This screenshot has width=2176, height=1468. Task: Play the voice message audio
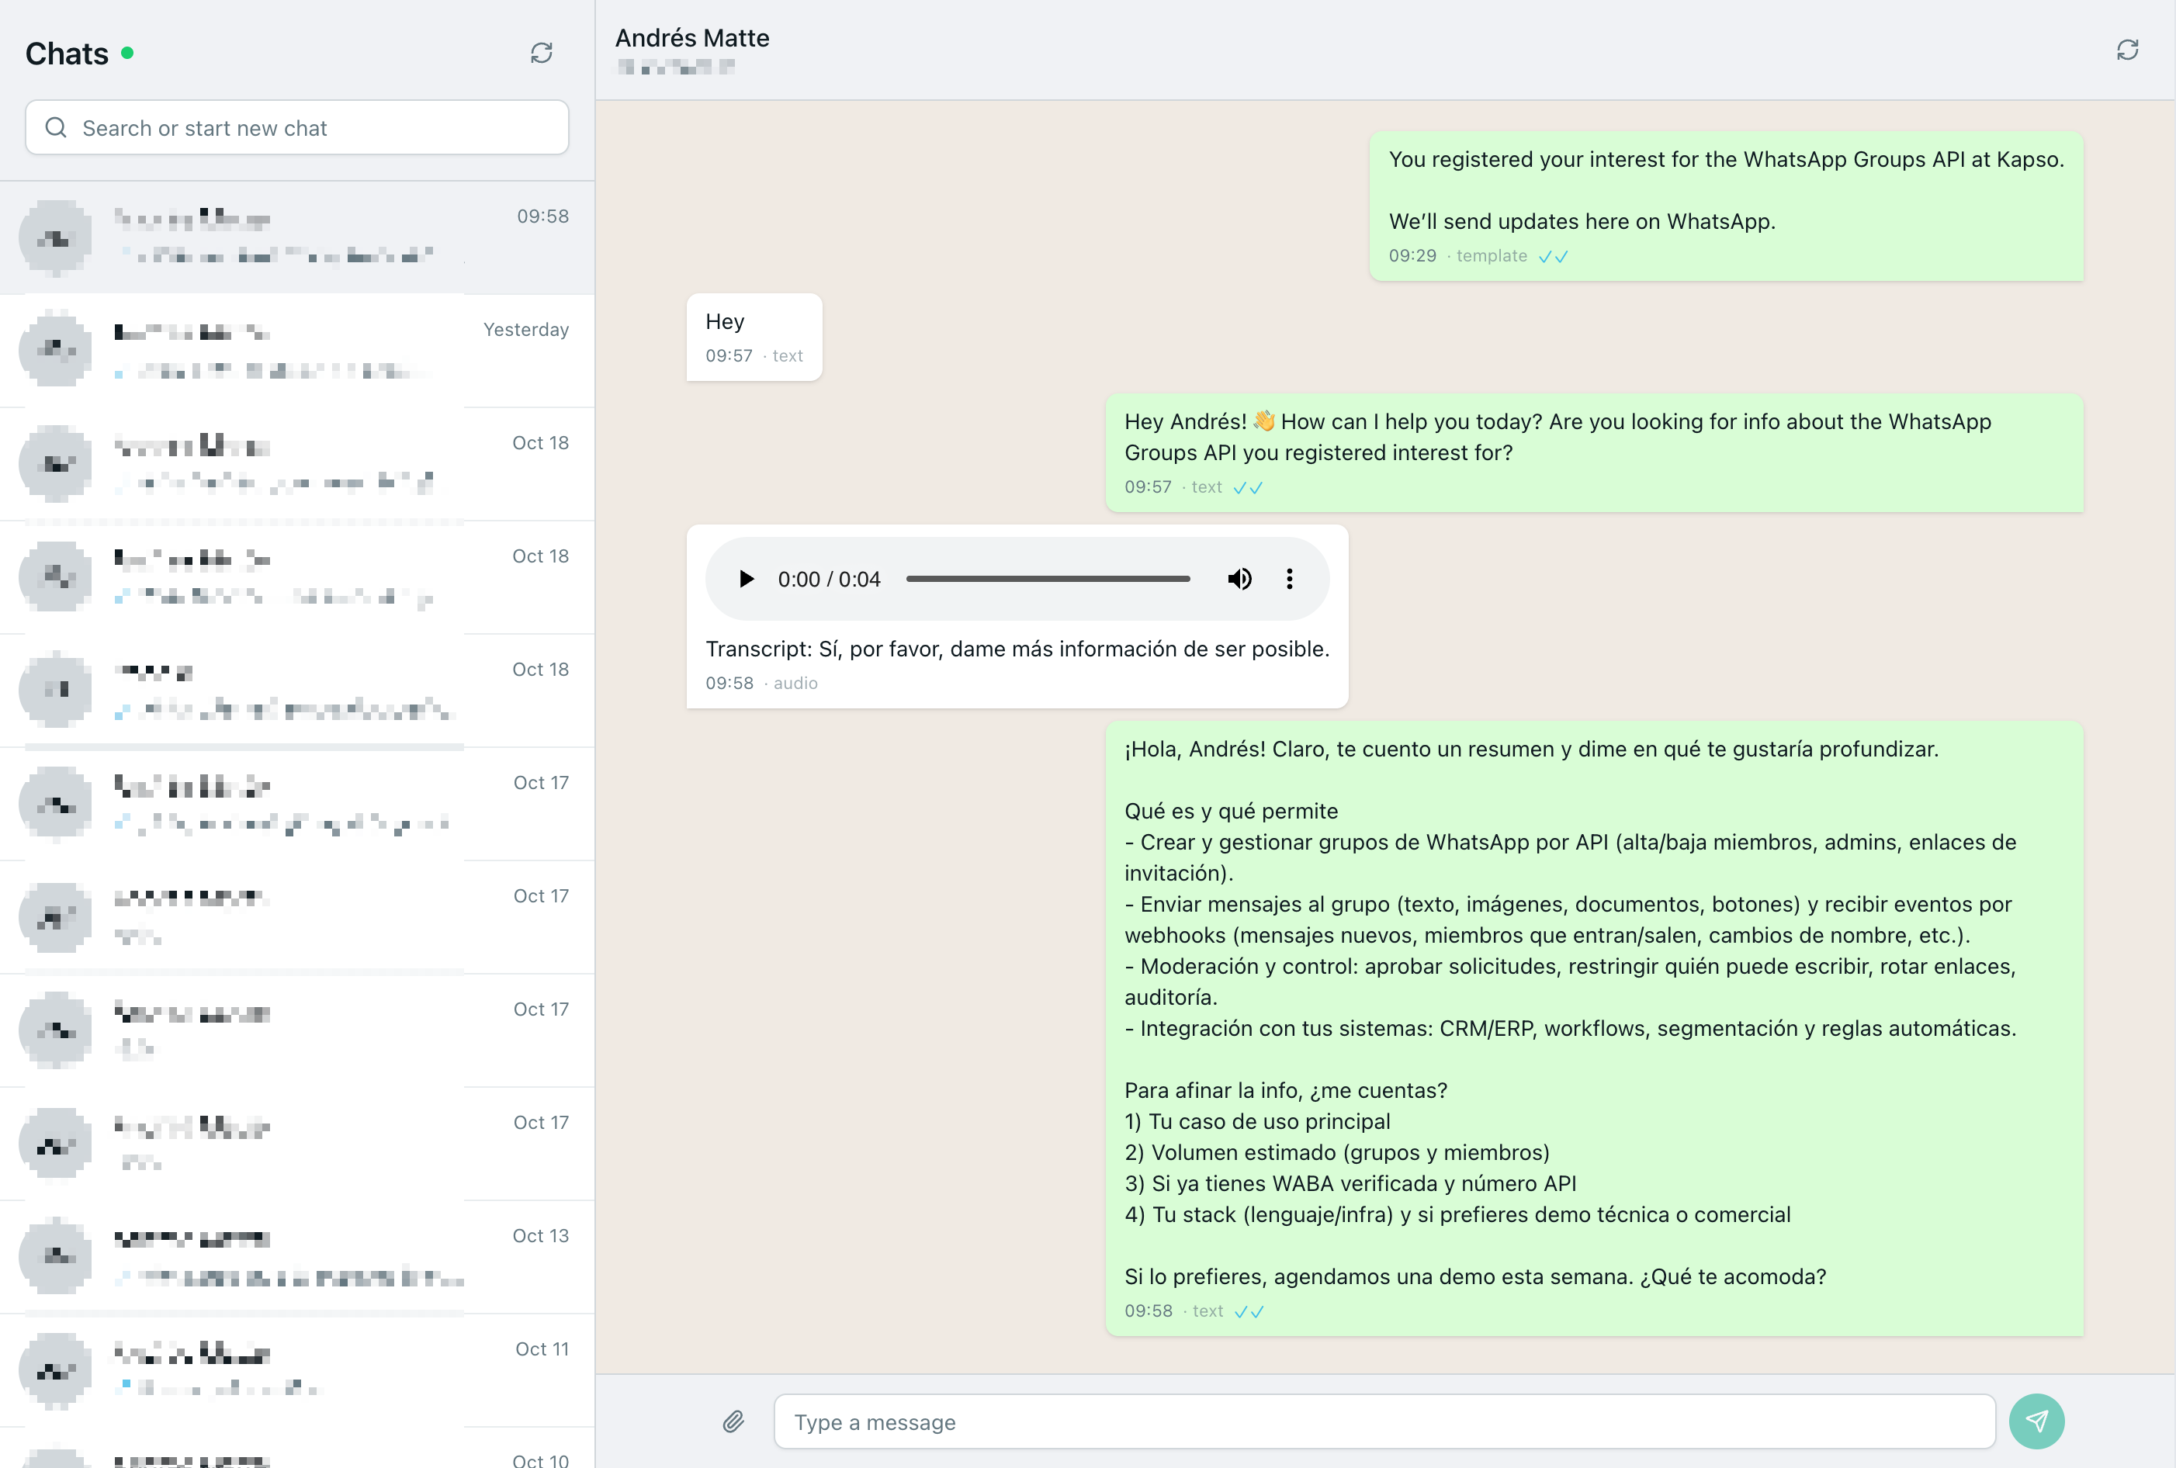pyautogui.click(x=747, y=579)
